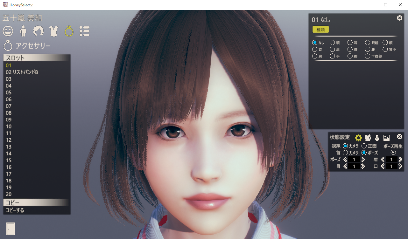Set 視線 to 正面 radio button
Screen dimensions: 408x239
(364, 146)
